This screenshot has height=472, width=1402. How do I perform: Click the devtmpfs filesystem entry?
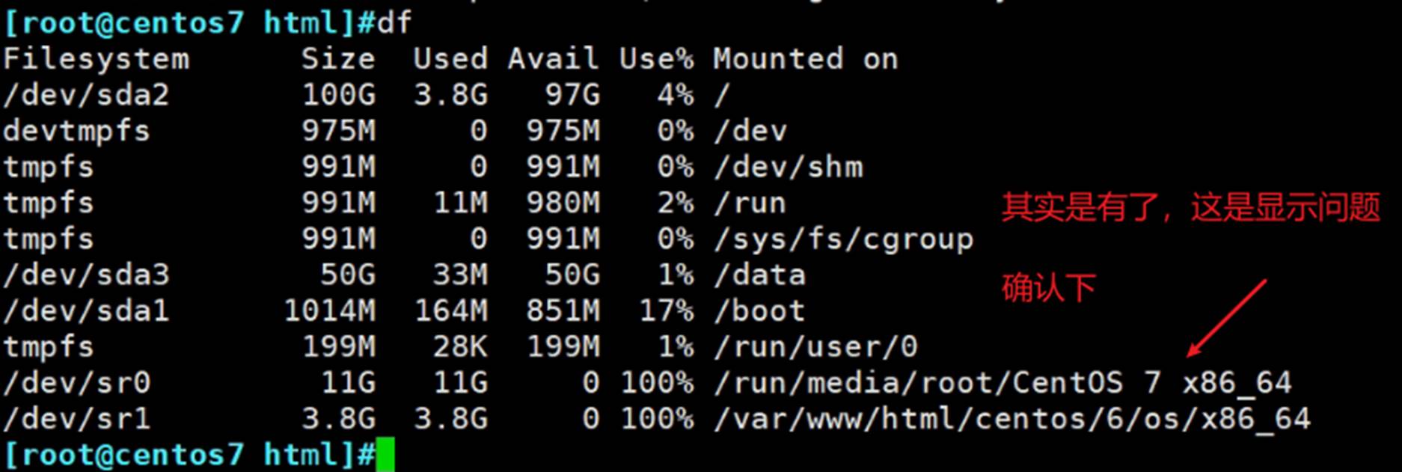[x=76, y=131]
